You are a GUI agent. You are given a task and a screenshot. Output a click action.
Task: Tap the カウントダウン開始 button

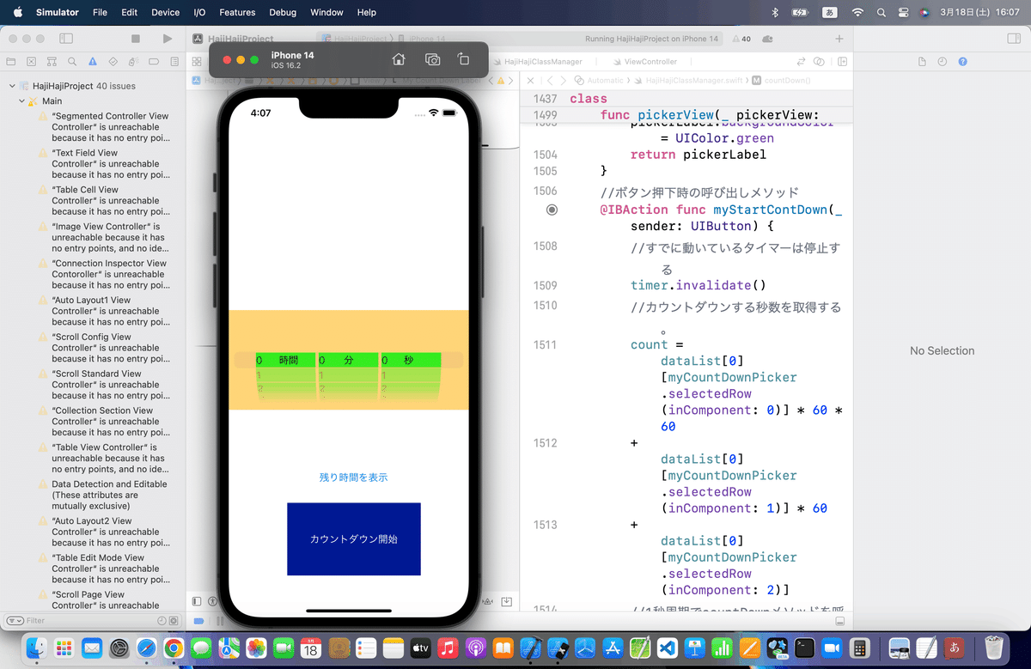[354, 539]
